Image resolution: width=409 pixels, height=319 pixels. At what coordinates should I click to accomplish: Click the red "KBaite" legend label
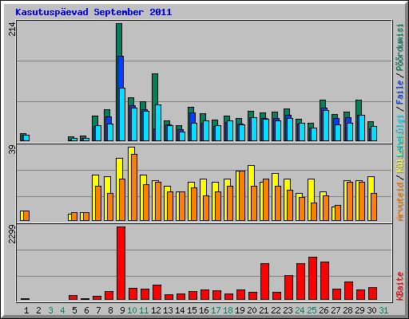[x=400, y=286]
